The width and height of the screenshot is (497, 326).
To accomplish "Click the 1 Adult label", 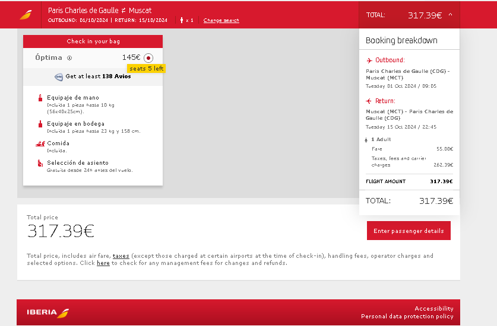I will pyautogui.click(x=381, y=139).
